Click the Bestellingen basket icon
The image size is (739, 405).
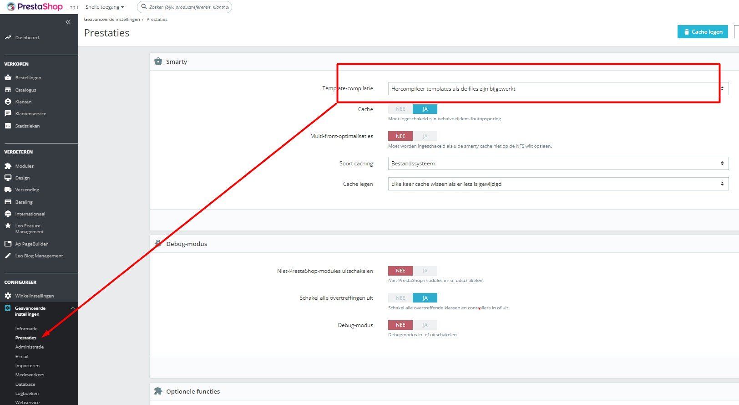coord(8,77)
